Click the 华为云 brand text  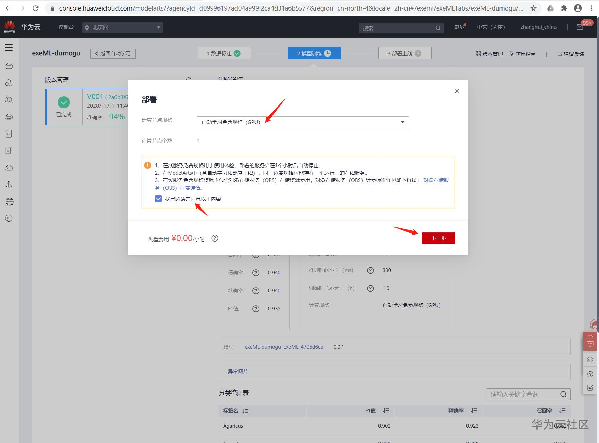click(31, 27)
